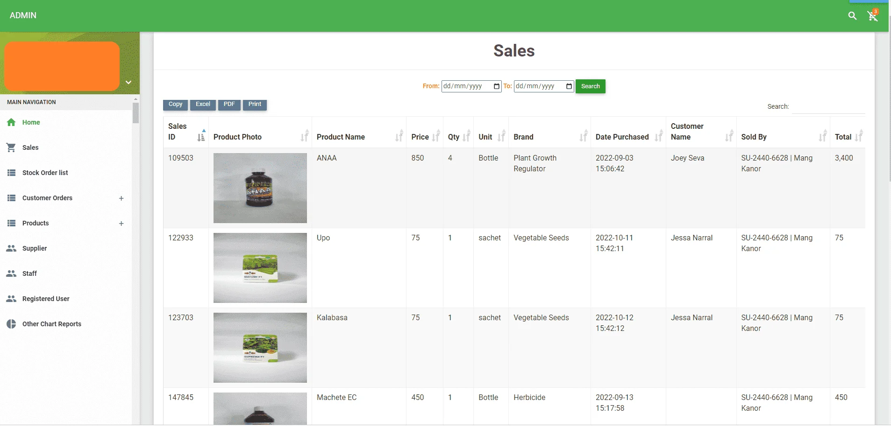Click the Products list icon

[11, 223]
